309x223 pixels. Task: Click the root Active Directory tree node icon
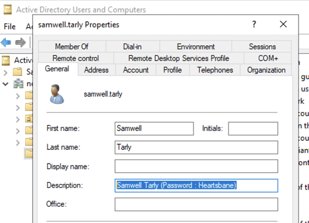click(x=6, y=60)
